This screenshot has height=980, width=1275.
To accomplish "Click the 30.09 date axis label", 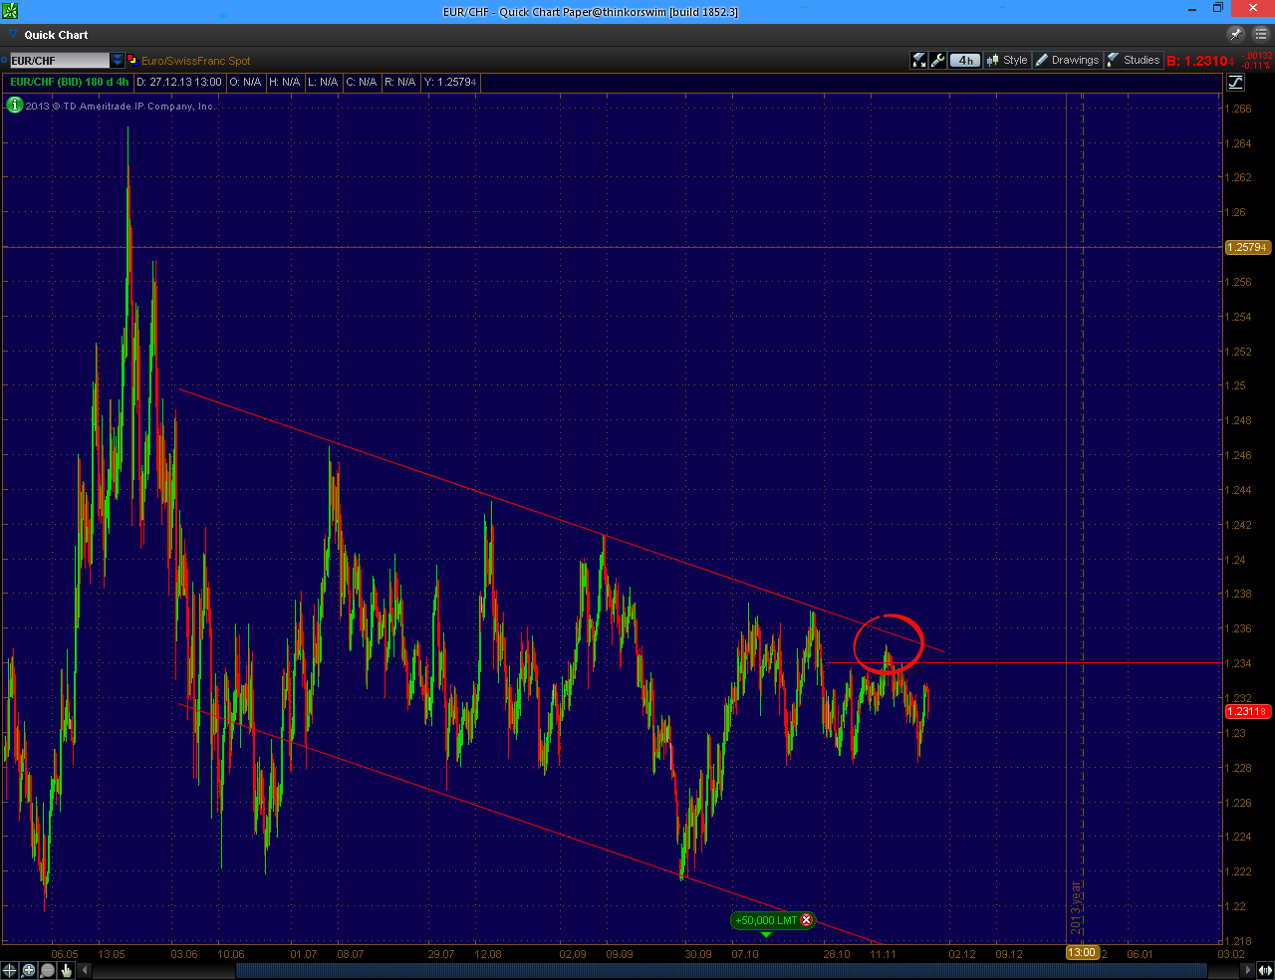I will [697, 953].
